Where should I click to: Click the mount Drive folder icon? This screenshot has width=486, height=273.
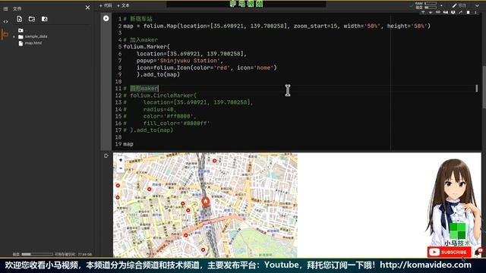click(x=44, y=19)
